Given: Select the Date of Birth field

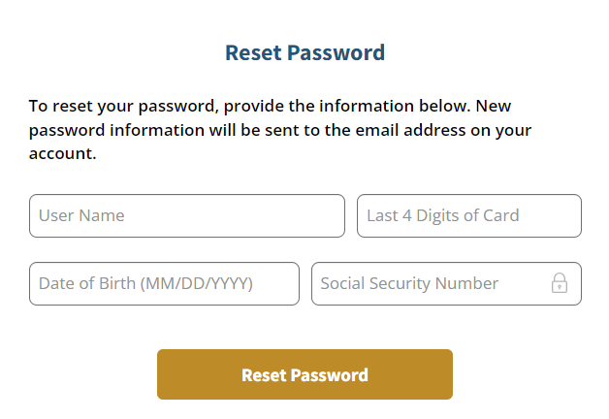Looking at the screenshot, I should [164, 283].
